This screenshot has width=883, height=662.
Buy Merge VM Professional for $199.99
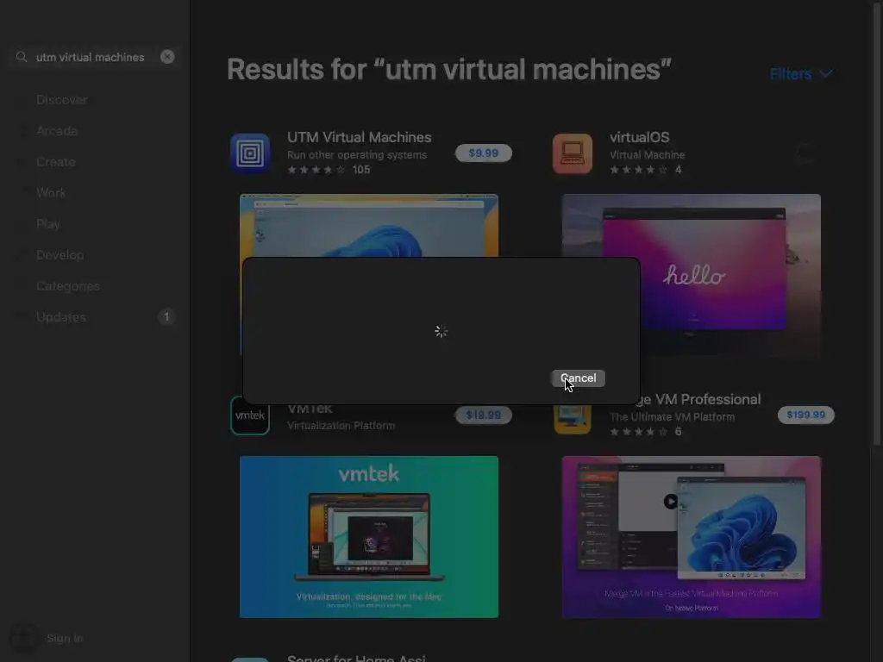pyautogui.click(x=806, y=415)
